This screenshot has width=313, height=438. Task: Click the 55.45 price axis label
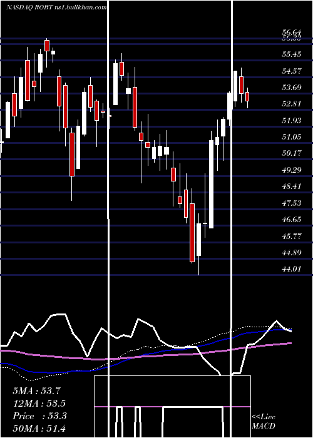(291, 54)
